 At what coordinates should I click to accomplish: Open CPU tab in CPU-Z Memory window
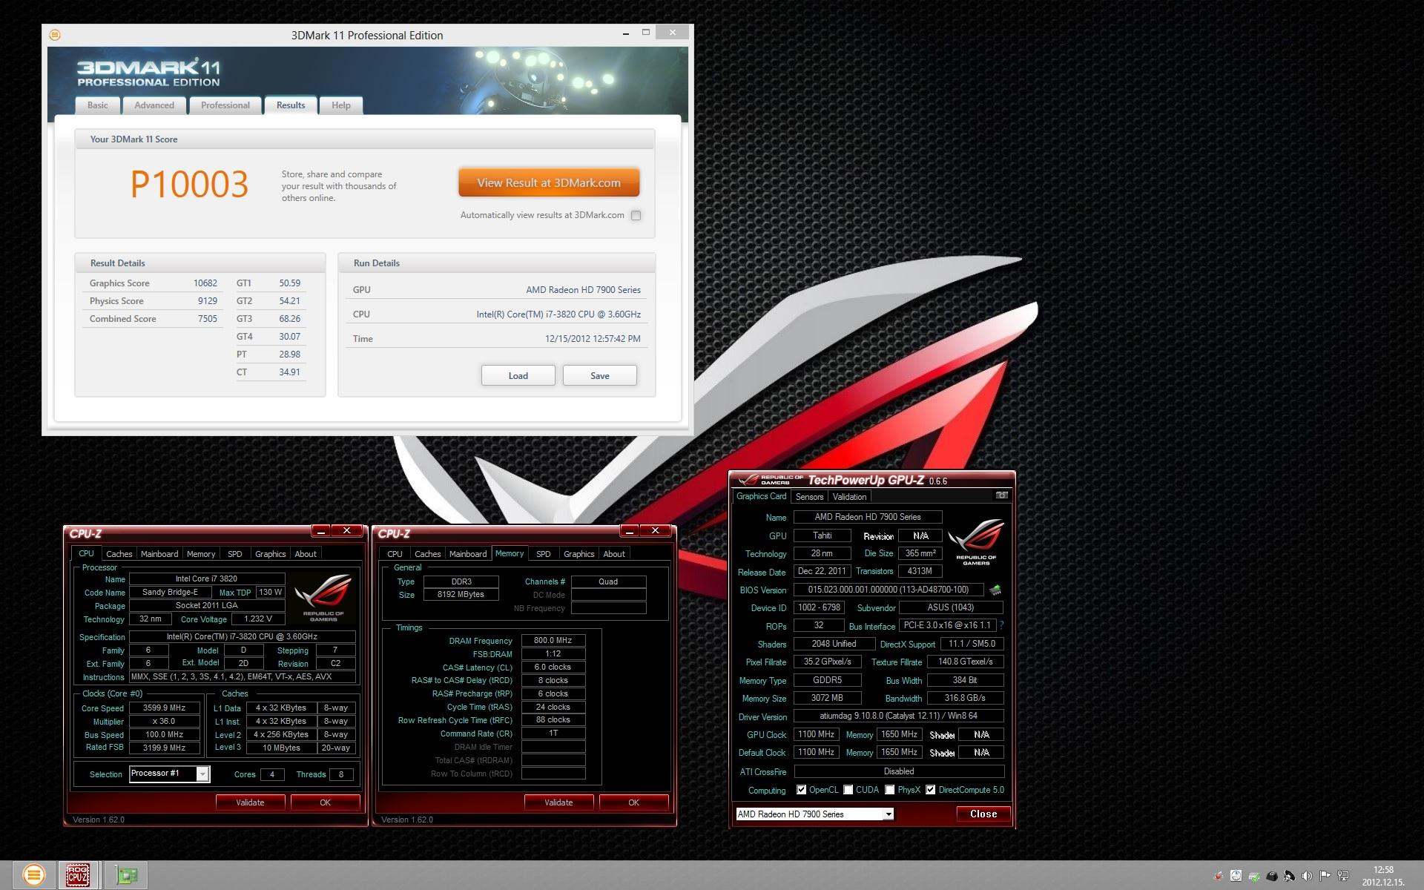tap(395, 554)
